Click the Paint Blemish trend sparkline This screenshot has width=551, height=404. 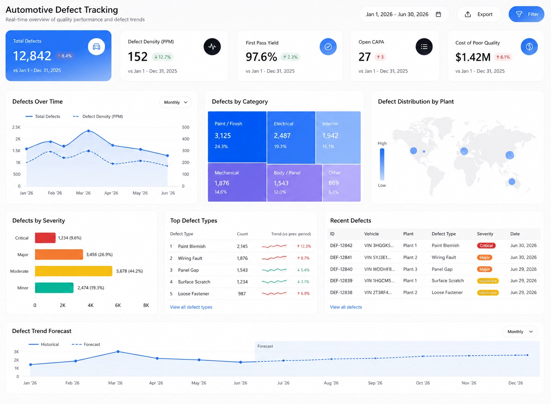click(x=274, y=246)
